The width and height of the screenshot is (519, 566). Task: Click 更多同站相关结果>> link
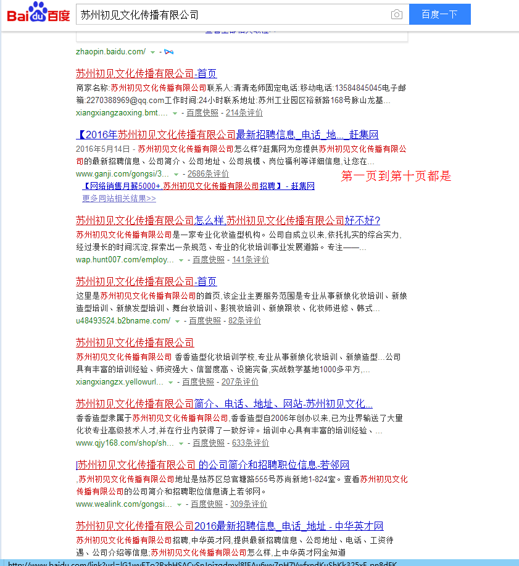[119, 198]
